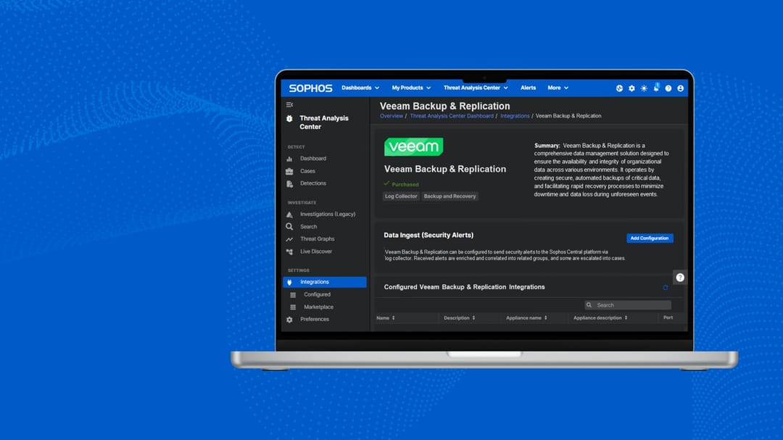
Task: Expand the Threat Analysis Center dropdown
Action: 476,88
